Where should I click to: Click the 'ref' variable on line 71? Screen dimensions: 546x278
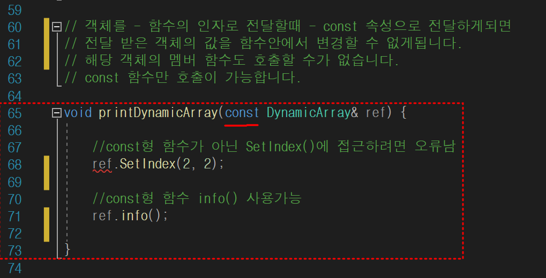click(102, 216)
